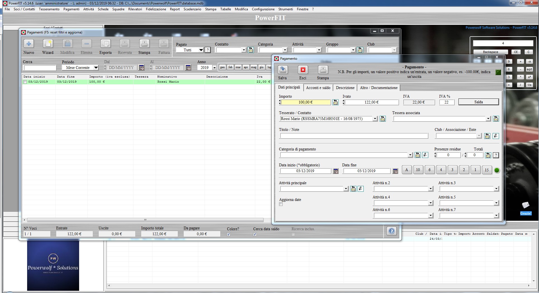
Task: Click lookup icon beside Tessera associata
Action: (496, 119)
